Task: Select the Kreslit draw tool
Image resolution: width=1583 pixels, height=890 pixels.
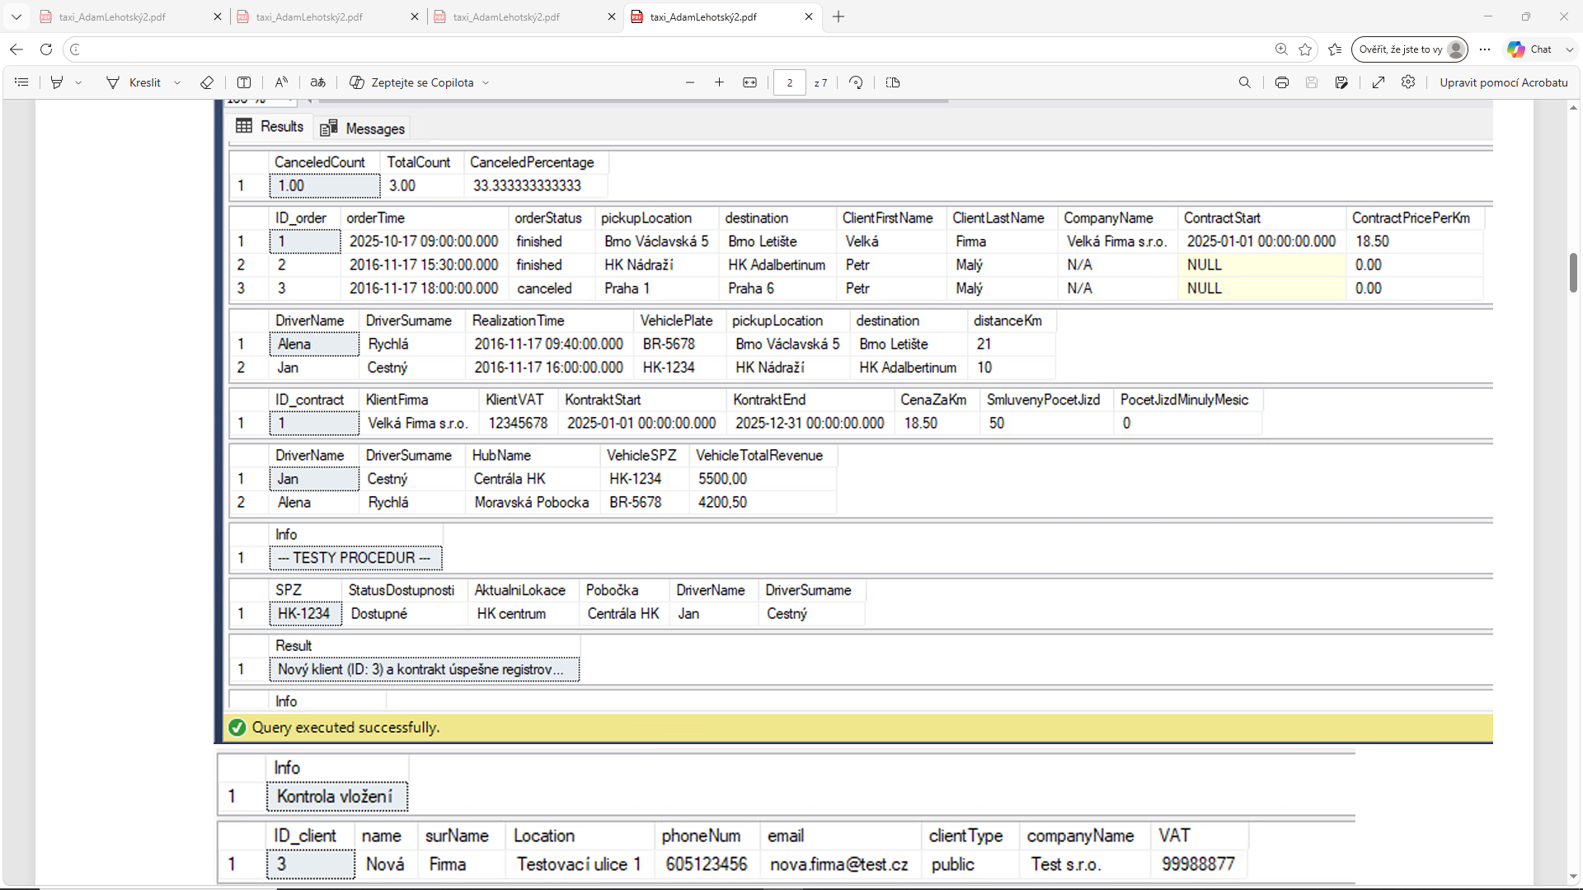Action: (x=134, y=82)
